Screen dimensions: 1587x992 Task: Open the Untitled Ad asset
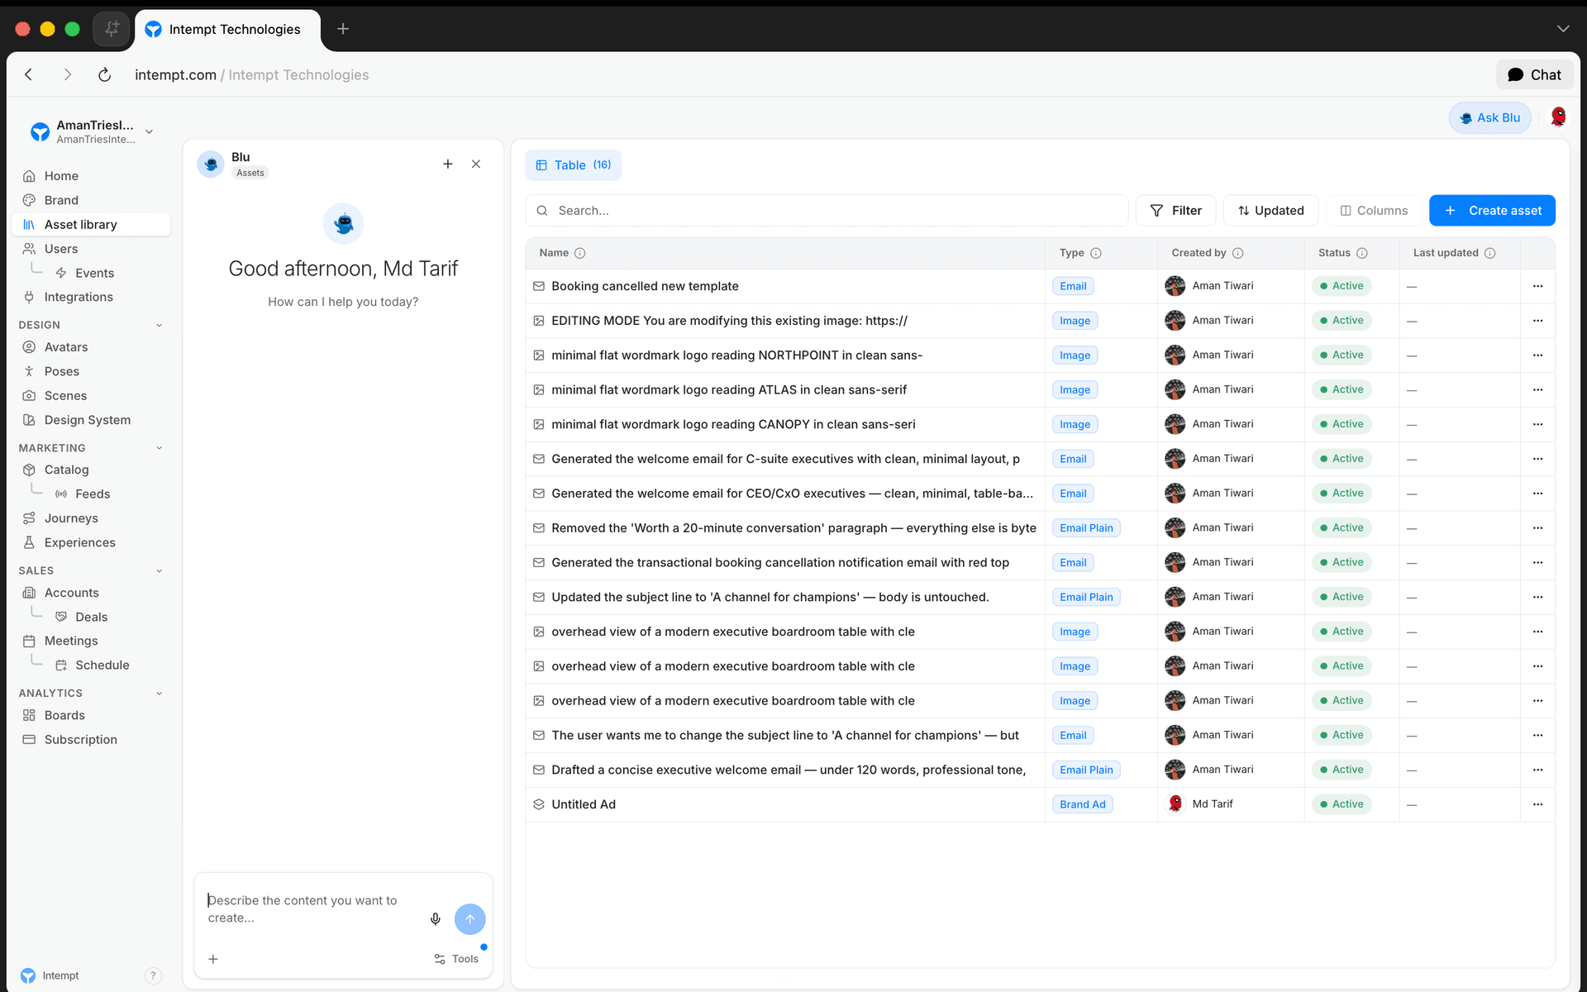pos(584,804)
